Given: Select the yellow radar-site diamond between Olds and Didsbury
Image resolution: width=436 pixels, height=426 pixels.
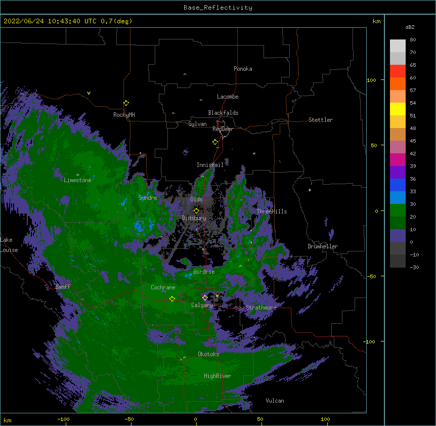Looking at the screenshot, I should [x=196, y=211].
